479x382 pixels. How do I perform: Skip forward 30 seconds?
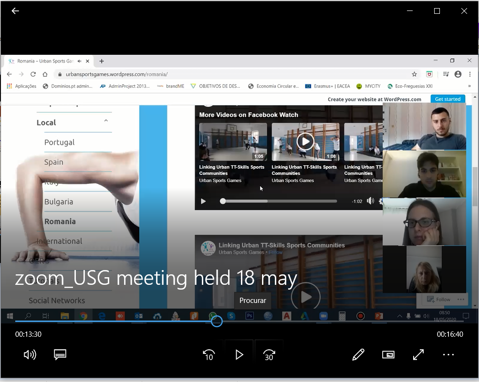[269, 354]
